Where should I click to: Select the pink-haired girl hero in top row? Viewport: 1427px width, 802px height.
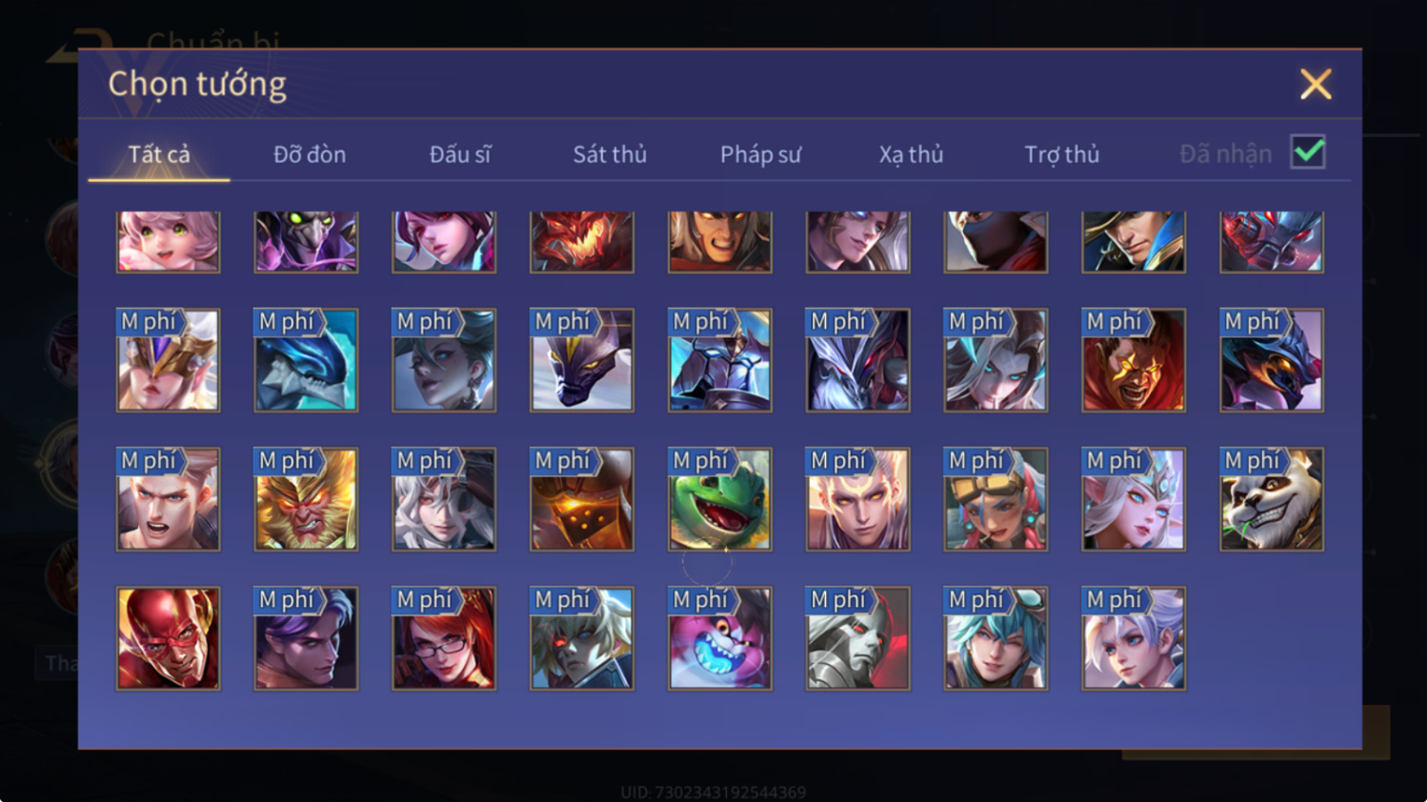tap(168, 242)
